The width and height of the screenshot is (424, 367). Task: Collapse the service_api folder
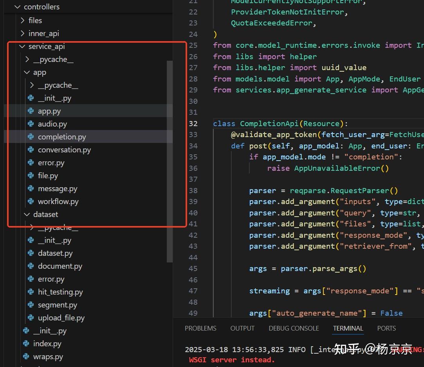(22, 46)
